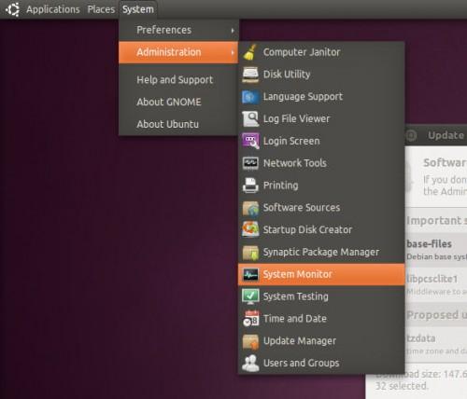Open Login Screen settings
Image resolution: width=467 pixels, height=399 pixels.
[321, 141]
